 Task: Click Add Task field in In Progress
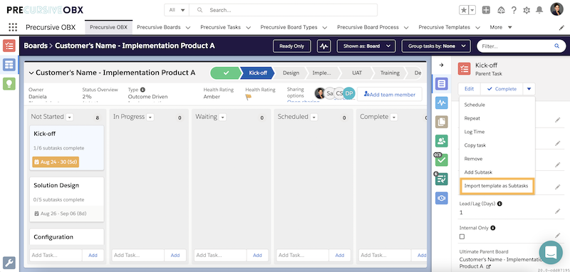[x=138, y=256]
